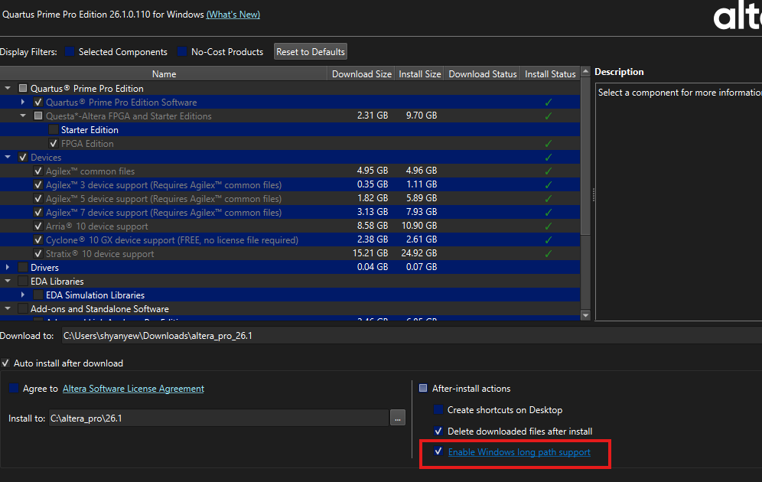Check Add-ons and Standalone Software checkbox

(x=23, y=308)
